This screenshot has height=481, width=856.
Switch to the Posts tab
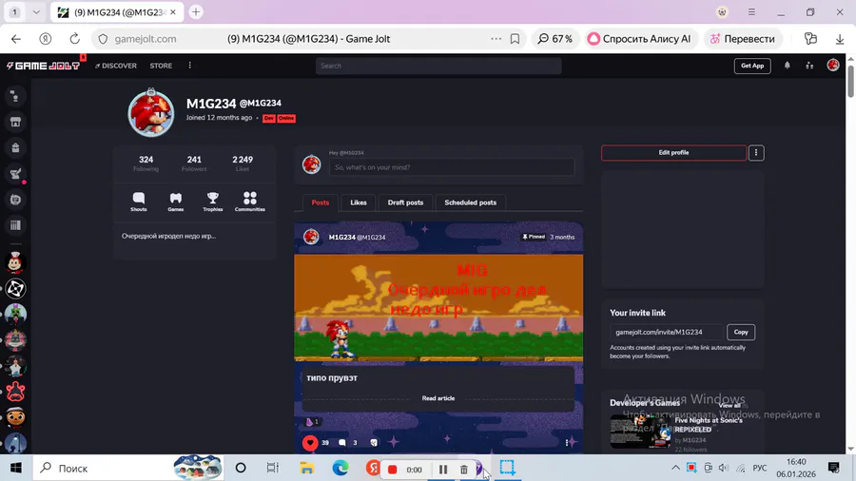point(320,202)
